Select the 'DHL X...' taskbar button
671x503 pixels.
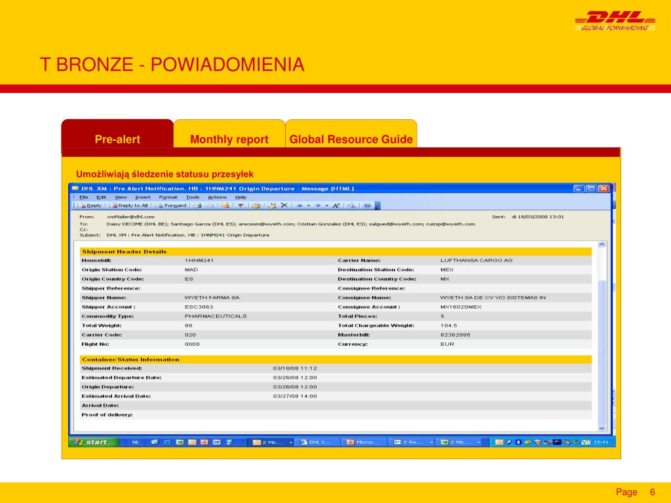tap(318, 442)
